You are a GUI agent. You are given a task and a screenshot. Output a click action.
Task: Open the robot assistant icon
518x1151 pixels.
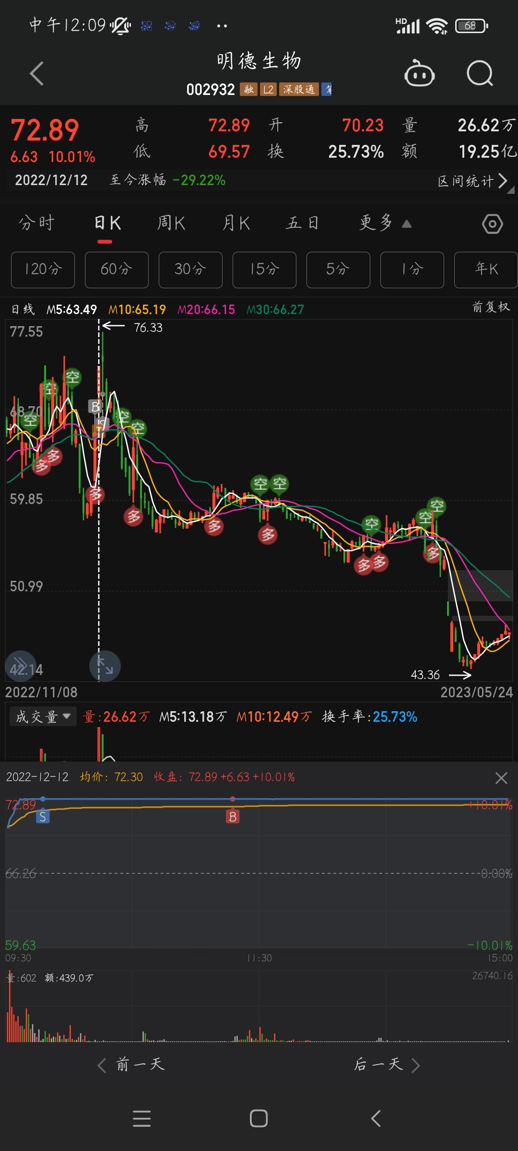click(x=420, y=73)
